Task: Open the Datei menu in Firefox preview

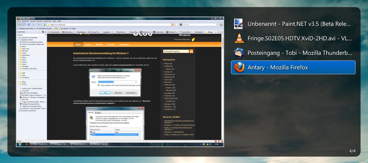Action: point(19,21)
